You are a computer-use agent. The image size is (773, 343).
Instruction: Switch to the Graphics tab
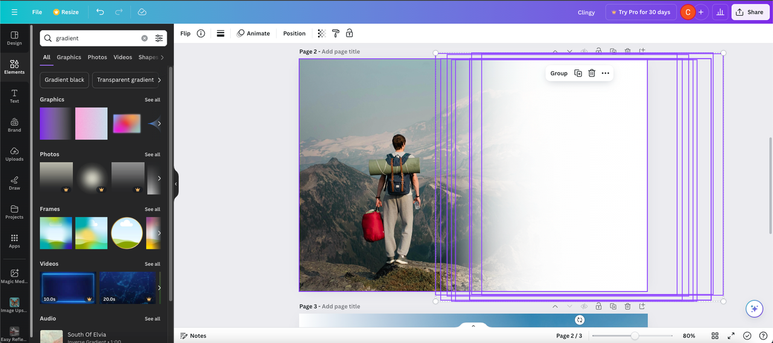click(x=69, y=57)
